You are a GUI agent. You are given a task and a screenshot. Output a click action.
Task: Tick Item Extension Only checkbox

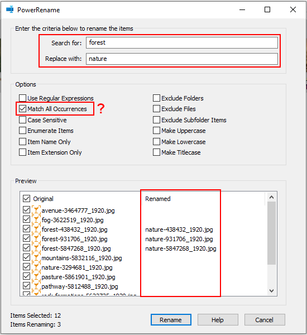tap(22, 152)
